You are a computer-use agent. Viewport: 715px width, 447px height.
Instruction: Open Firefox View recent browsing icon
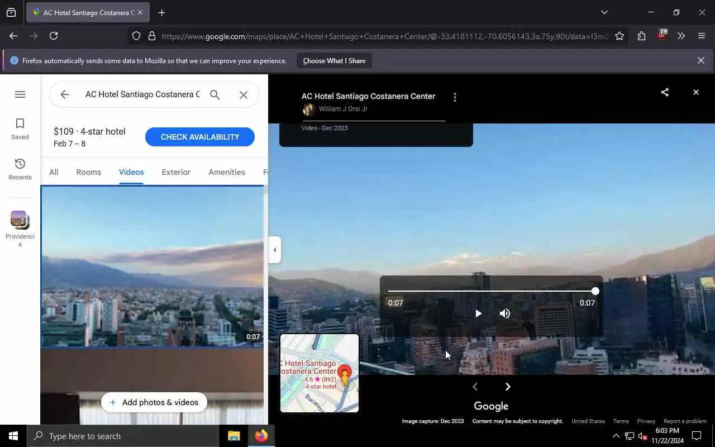[x=11, y=12]
